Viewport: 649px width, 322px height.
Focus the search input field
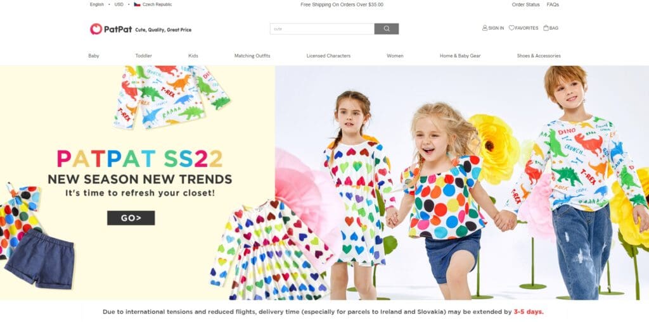click(x=322, y=29)
